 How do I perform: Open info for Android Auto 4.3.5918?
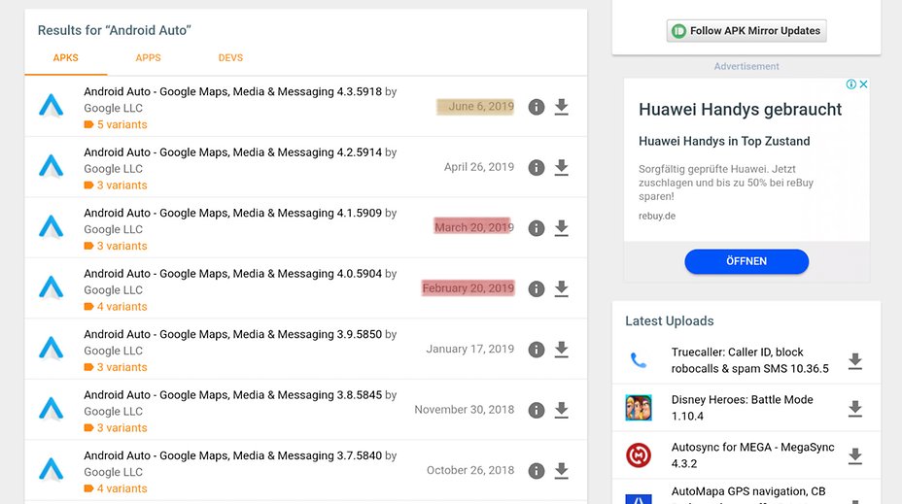pyautogui.click(x=537, y=107)
